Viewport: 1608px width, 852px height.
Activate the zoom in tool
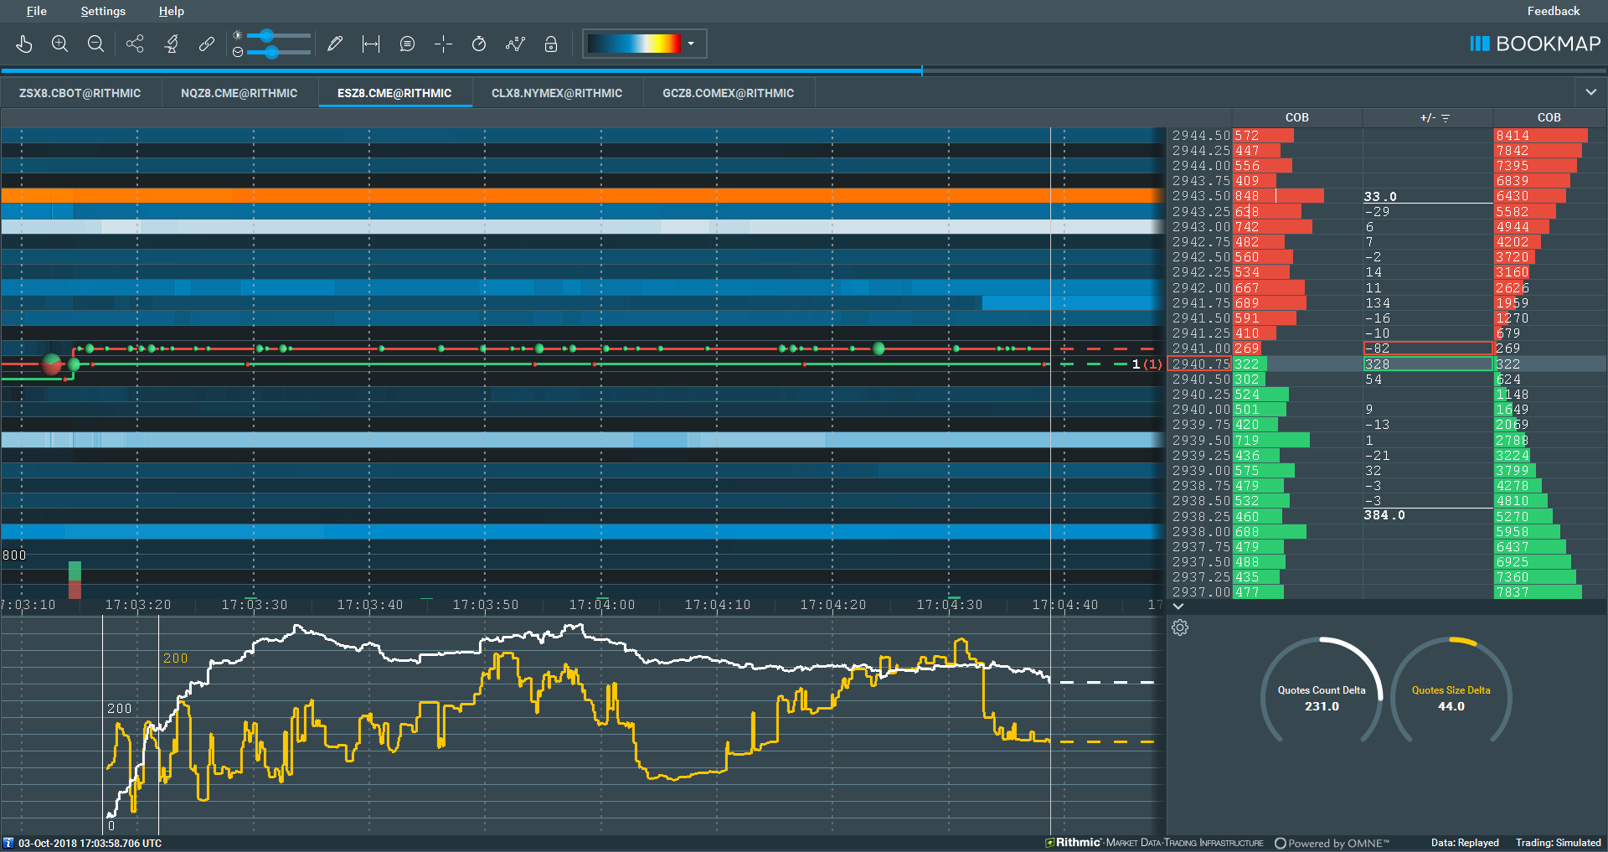click(59, 44)
